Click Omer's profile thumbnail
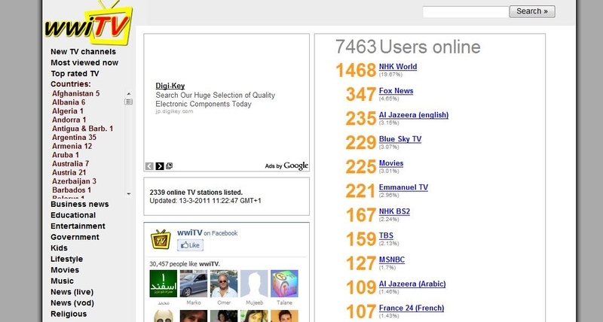Image resolution: width=603 pixels, height=322 pixels. pos(224,284)
